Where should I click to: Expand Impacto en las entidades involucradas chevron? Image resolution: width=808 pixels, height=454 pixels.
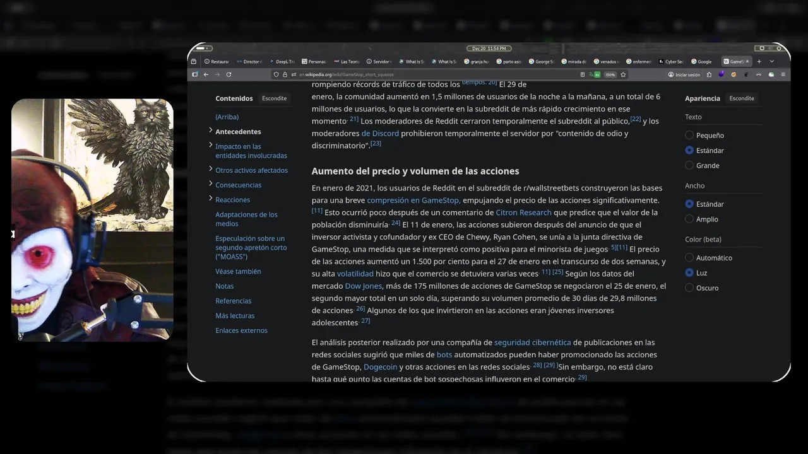[210, 145]
